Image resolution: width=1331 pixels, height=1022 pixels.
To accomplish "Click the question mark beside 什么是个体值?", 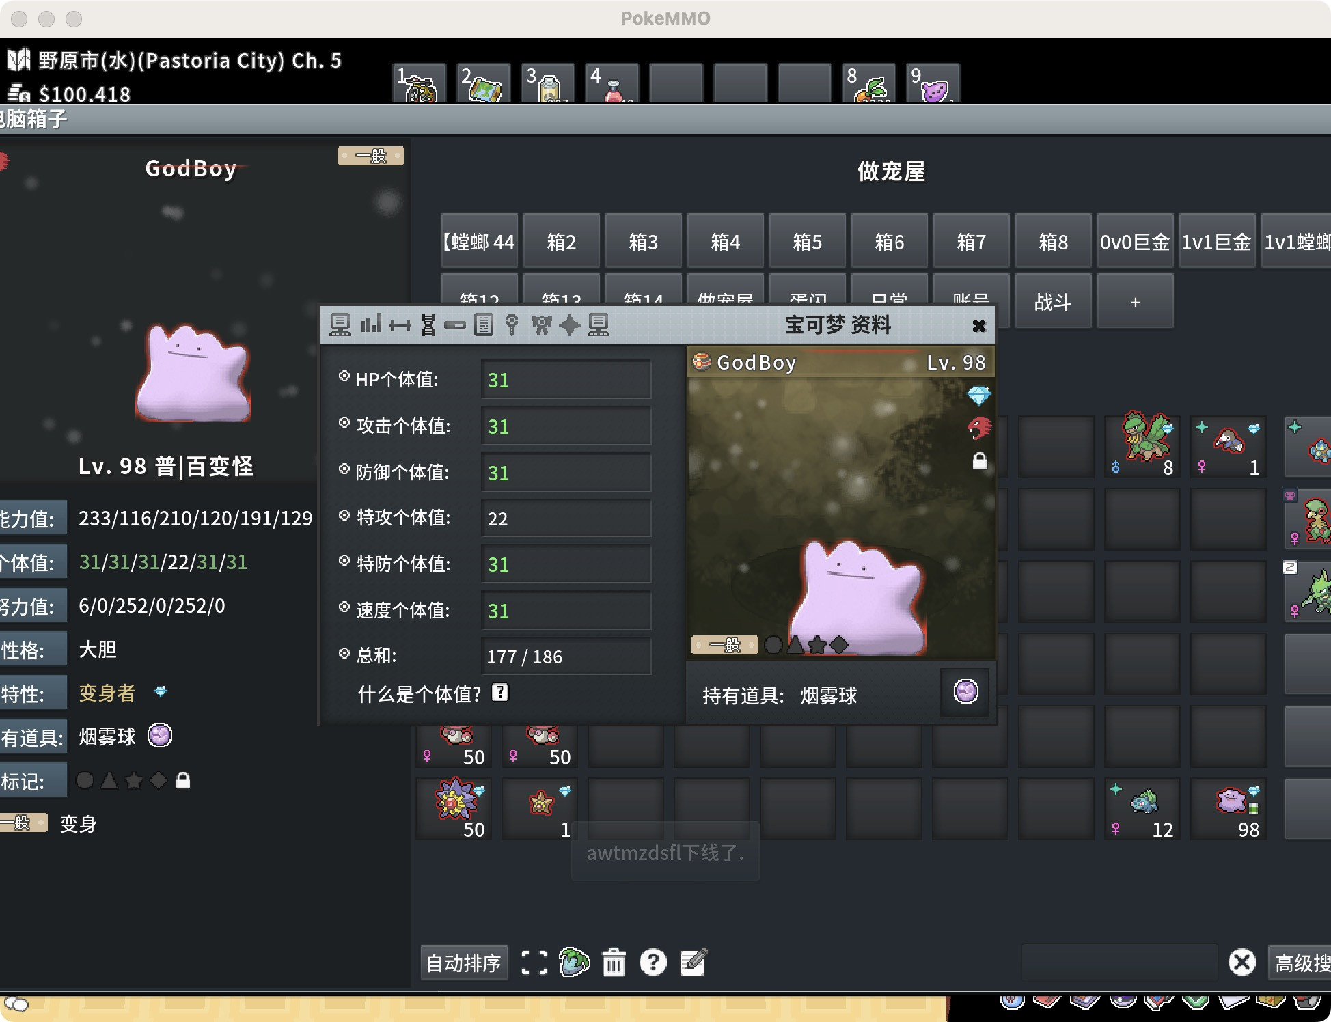I will point(500,693).
